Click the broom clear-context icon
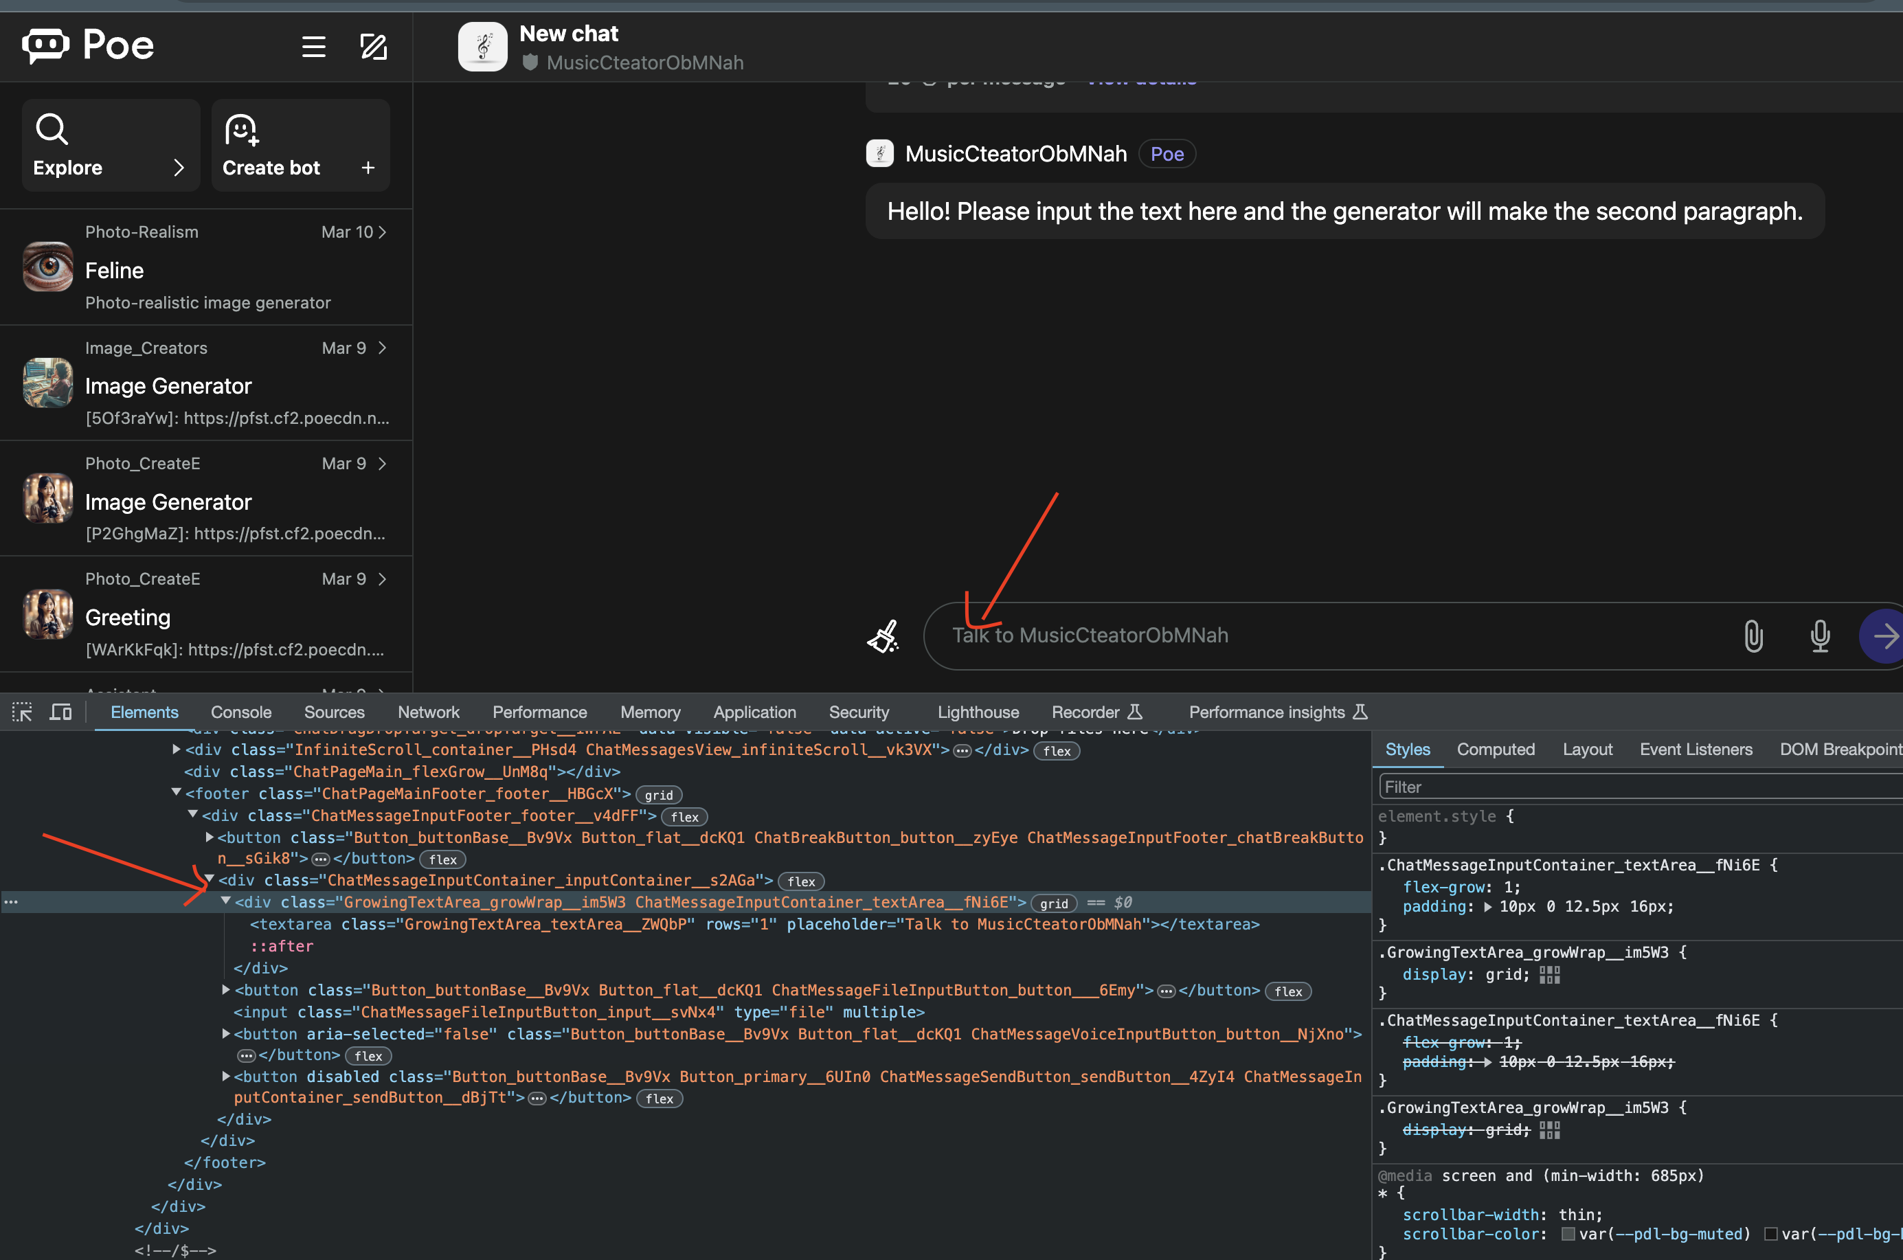The image size is (1903, 1260). tap(883, 636)
